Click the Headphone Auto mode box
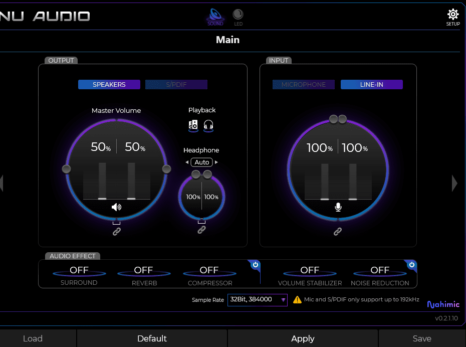Screen dimensions: 466x347 point(202,162)
